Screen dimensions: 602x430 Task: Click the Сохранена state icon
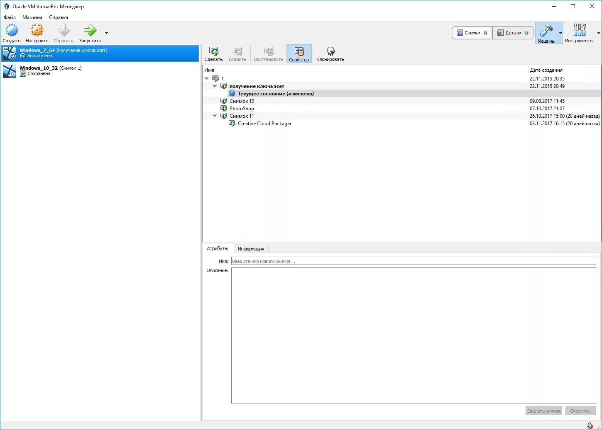23,74
